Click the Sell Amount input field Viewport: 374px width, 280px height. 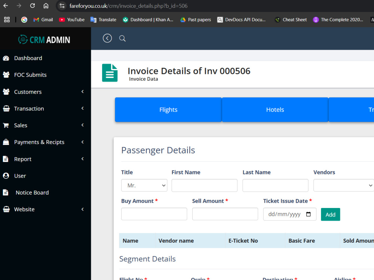(225, 214)
